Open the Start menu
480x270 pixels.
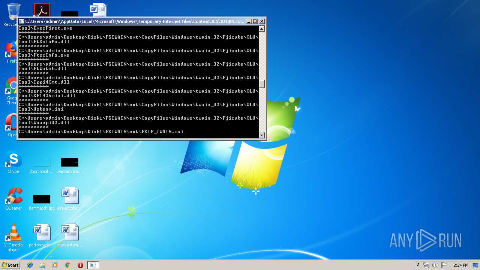click(x=10, y=265)
